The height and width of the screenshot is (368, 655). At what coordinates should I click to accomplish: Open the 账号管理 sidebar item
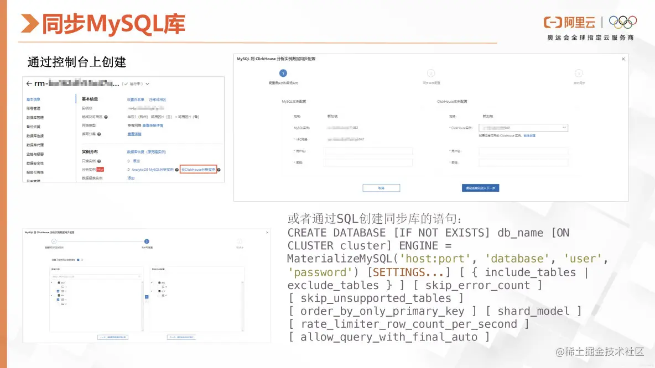point(33,108)
